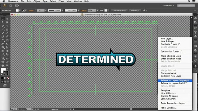Click the Go to Bridge icon
198x111 pixels.
point(11,6)
